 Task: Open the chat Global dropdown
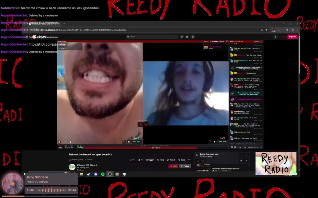pos(258,42)
